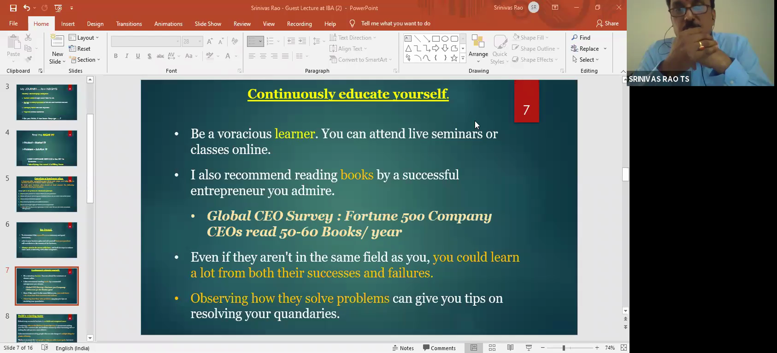Screen dimensions: 777x353
Task: Expand the Layout dropdown
Action: 84,38
